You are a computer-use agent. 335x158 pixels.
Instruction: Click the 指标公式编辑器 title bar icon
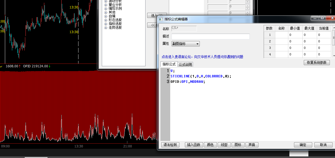click(161, 19)
